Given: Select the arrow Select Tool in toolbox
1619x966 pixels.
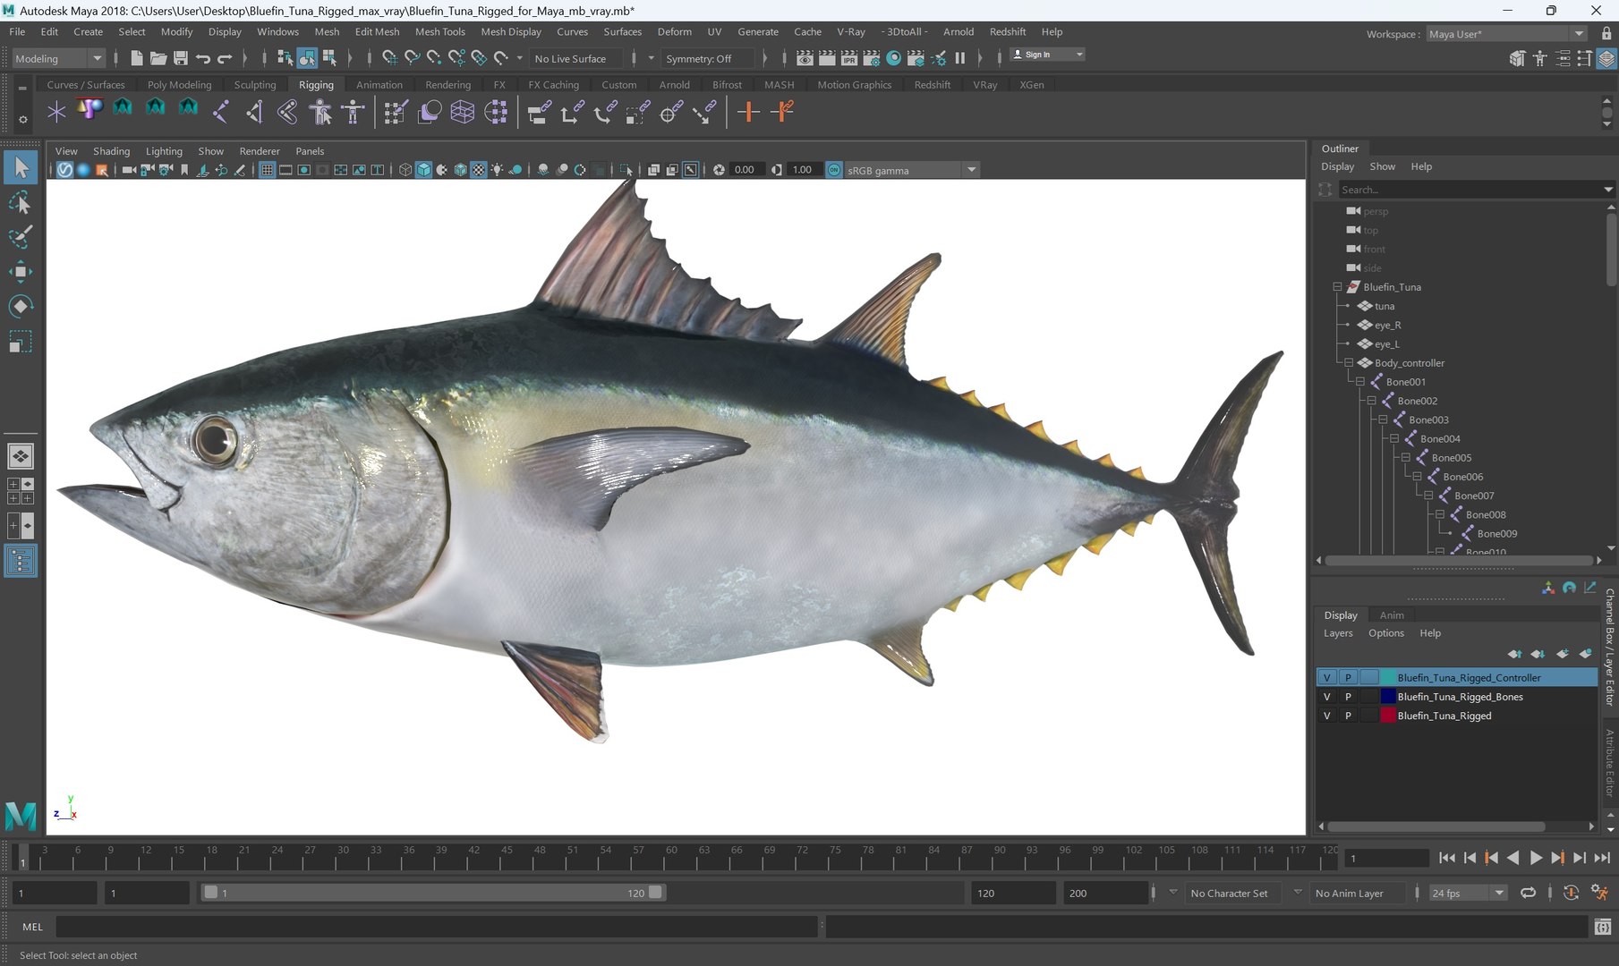Looking at the screenshot, I should pos(21,167).
